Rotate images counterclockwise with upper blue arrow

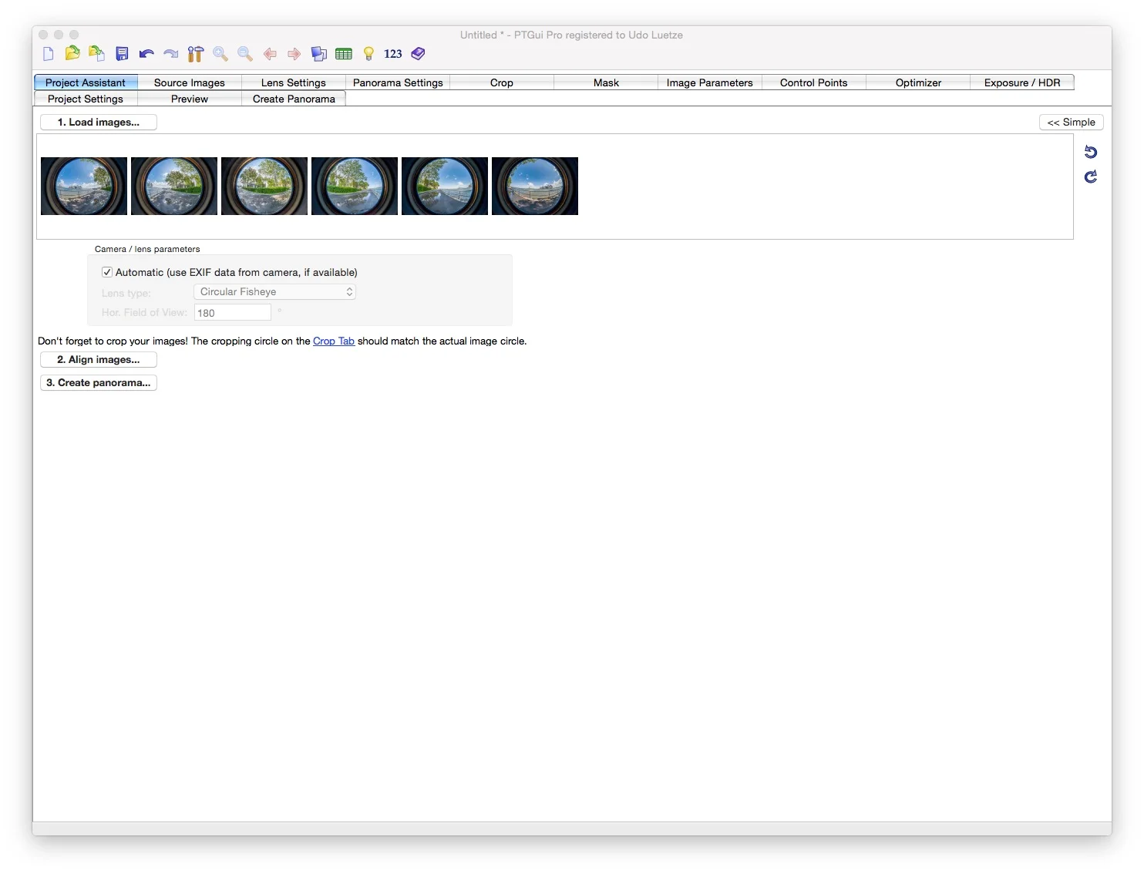[1091, 152]
